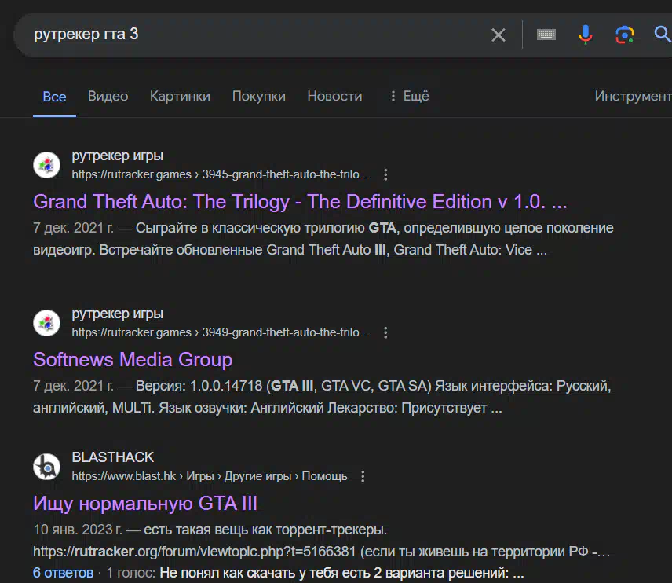The image size is (672, 583).
Task: Click 'рутрекер игры' site name above Softnews Media Group
Action: point(117,313)
